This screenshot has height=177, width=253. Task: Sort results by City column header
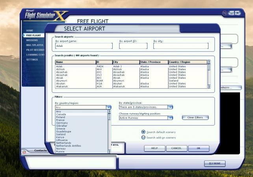tap(126, 62)
